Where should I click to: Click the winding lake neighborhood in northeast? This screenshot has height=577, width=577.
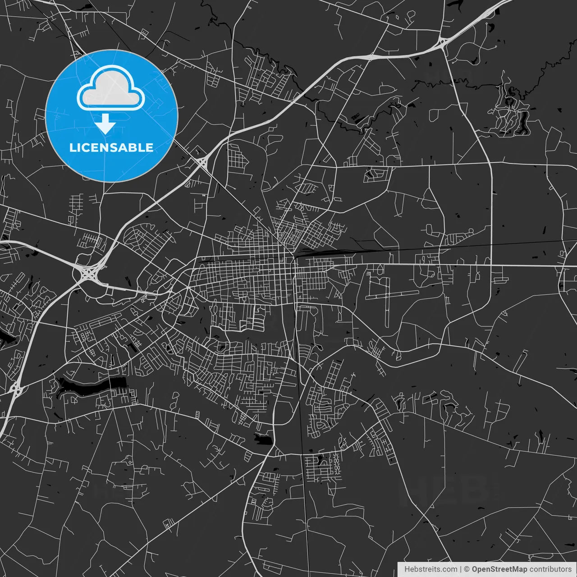click(x=512, y=110)
